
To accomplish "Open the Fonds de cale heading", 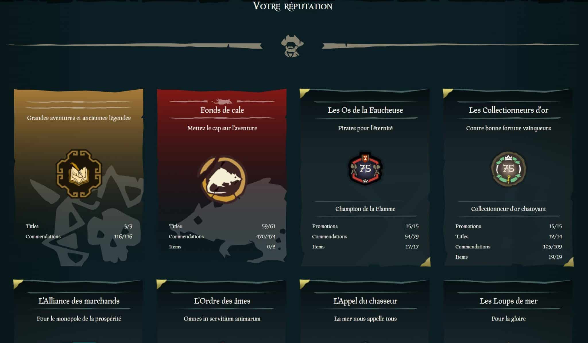I will point(222,110).
